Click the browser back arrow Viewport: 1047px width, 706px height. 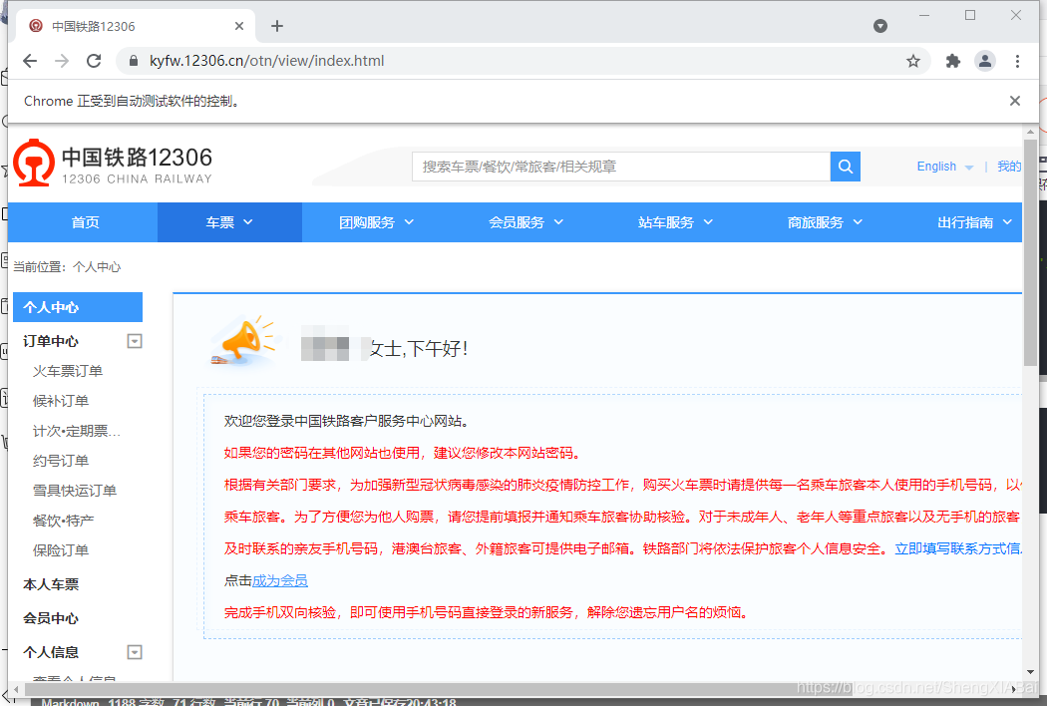point(30,61)
